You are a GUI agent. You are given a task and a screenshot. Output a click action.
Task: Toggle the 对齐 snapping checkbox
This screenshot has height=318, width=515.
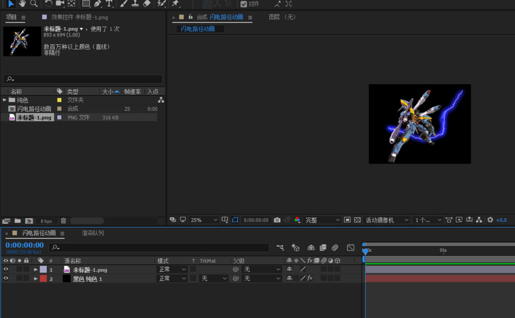243,4
